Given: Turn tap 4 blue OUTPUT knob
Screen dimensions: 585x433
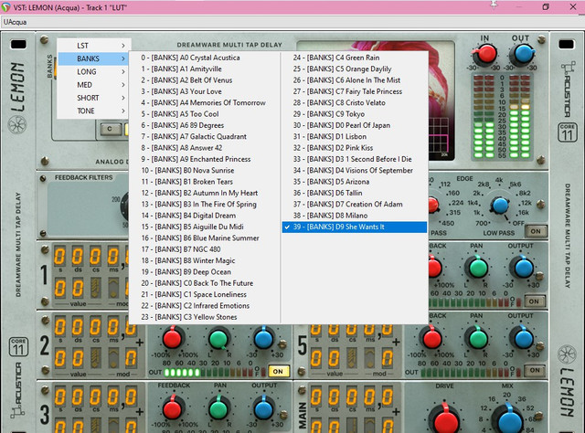Looking at the screenshot, I should pyautogui.click(x=523, y=268).
